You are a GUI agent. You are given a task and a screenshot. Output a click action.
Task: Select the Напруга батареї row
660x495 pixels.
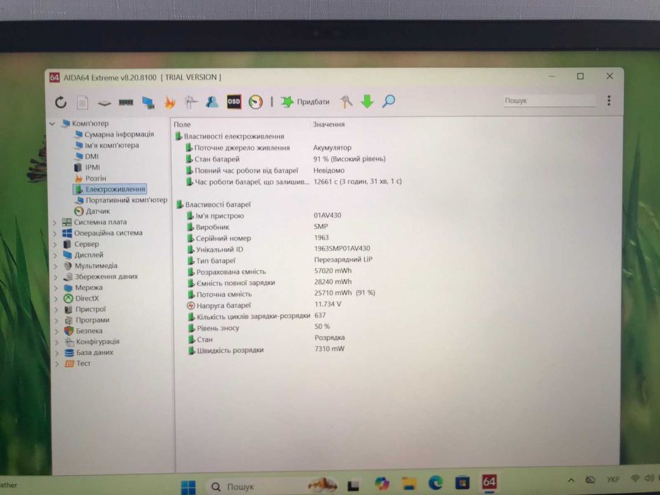tap(265, 305)
